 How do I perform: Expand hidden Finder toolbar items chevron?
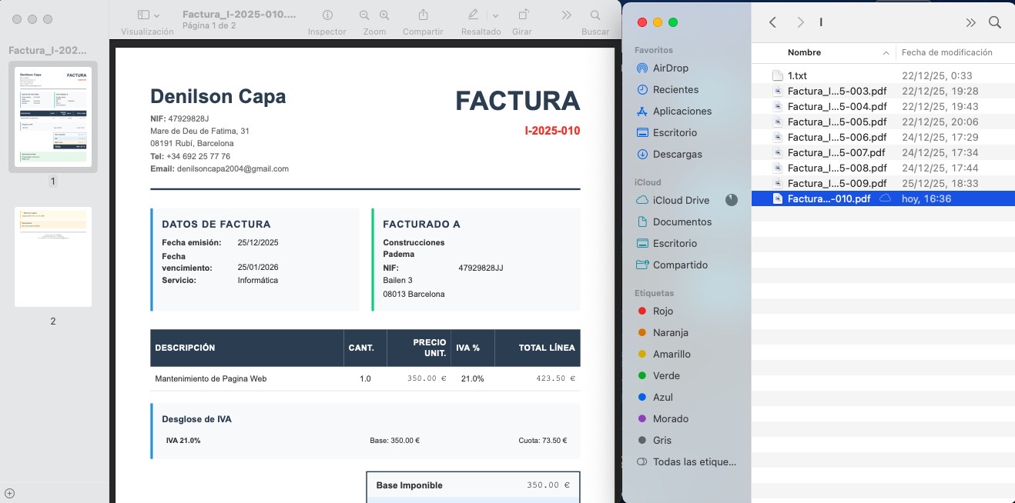pyautogui.click(x=970, y=22)
